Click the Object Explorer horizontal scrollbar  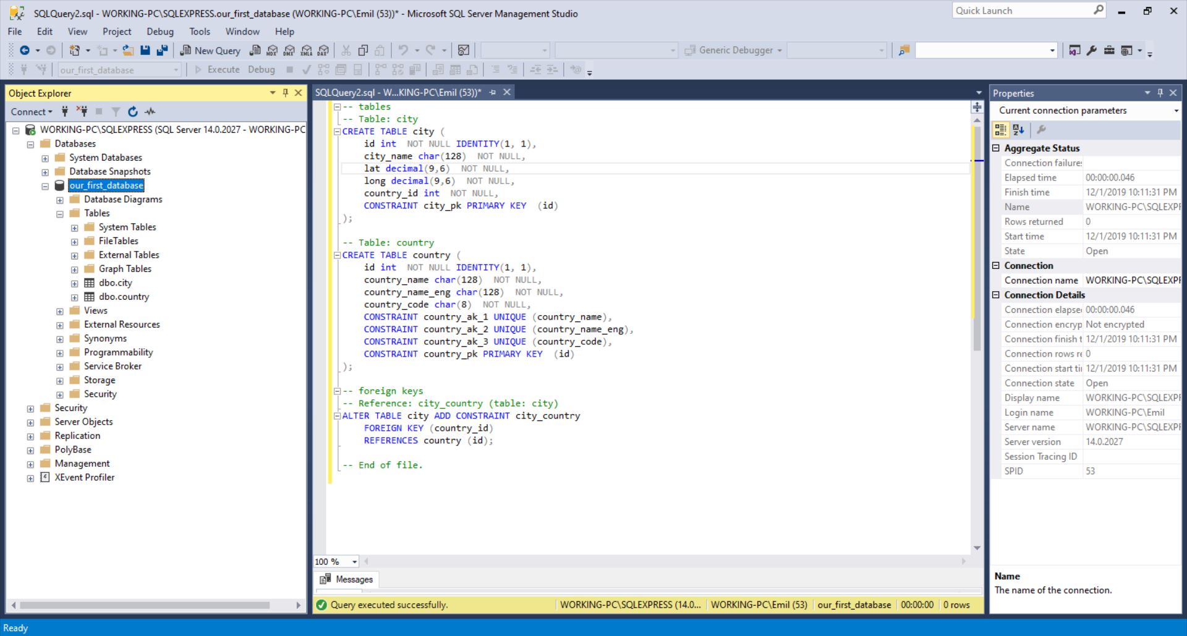pos(145,605)
